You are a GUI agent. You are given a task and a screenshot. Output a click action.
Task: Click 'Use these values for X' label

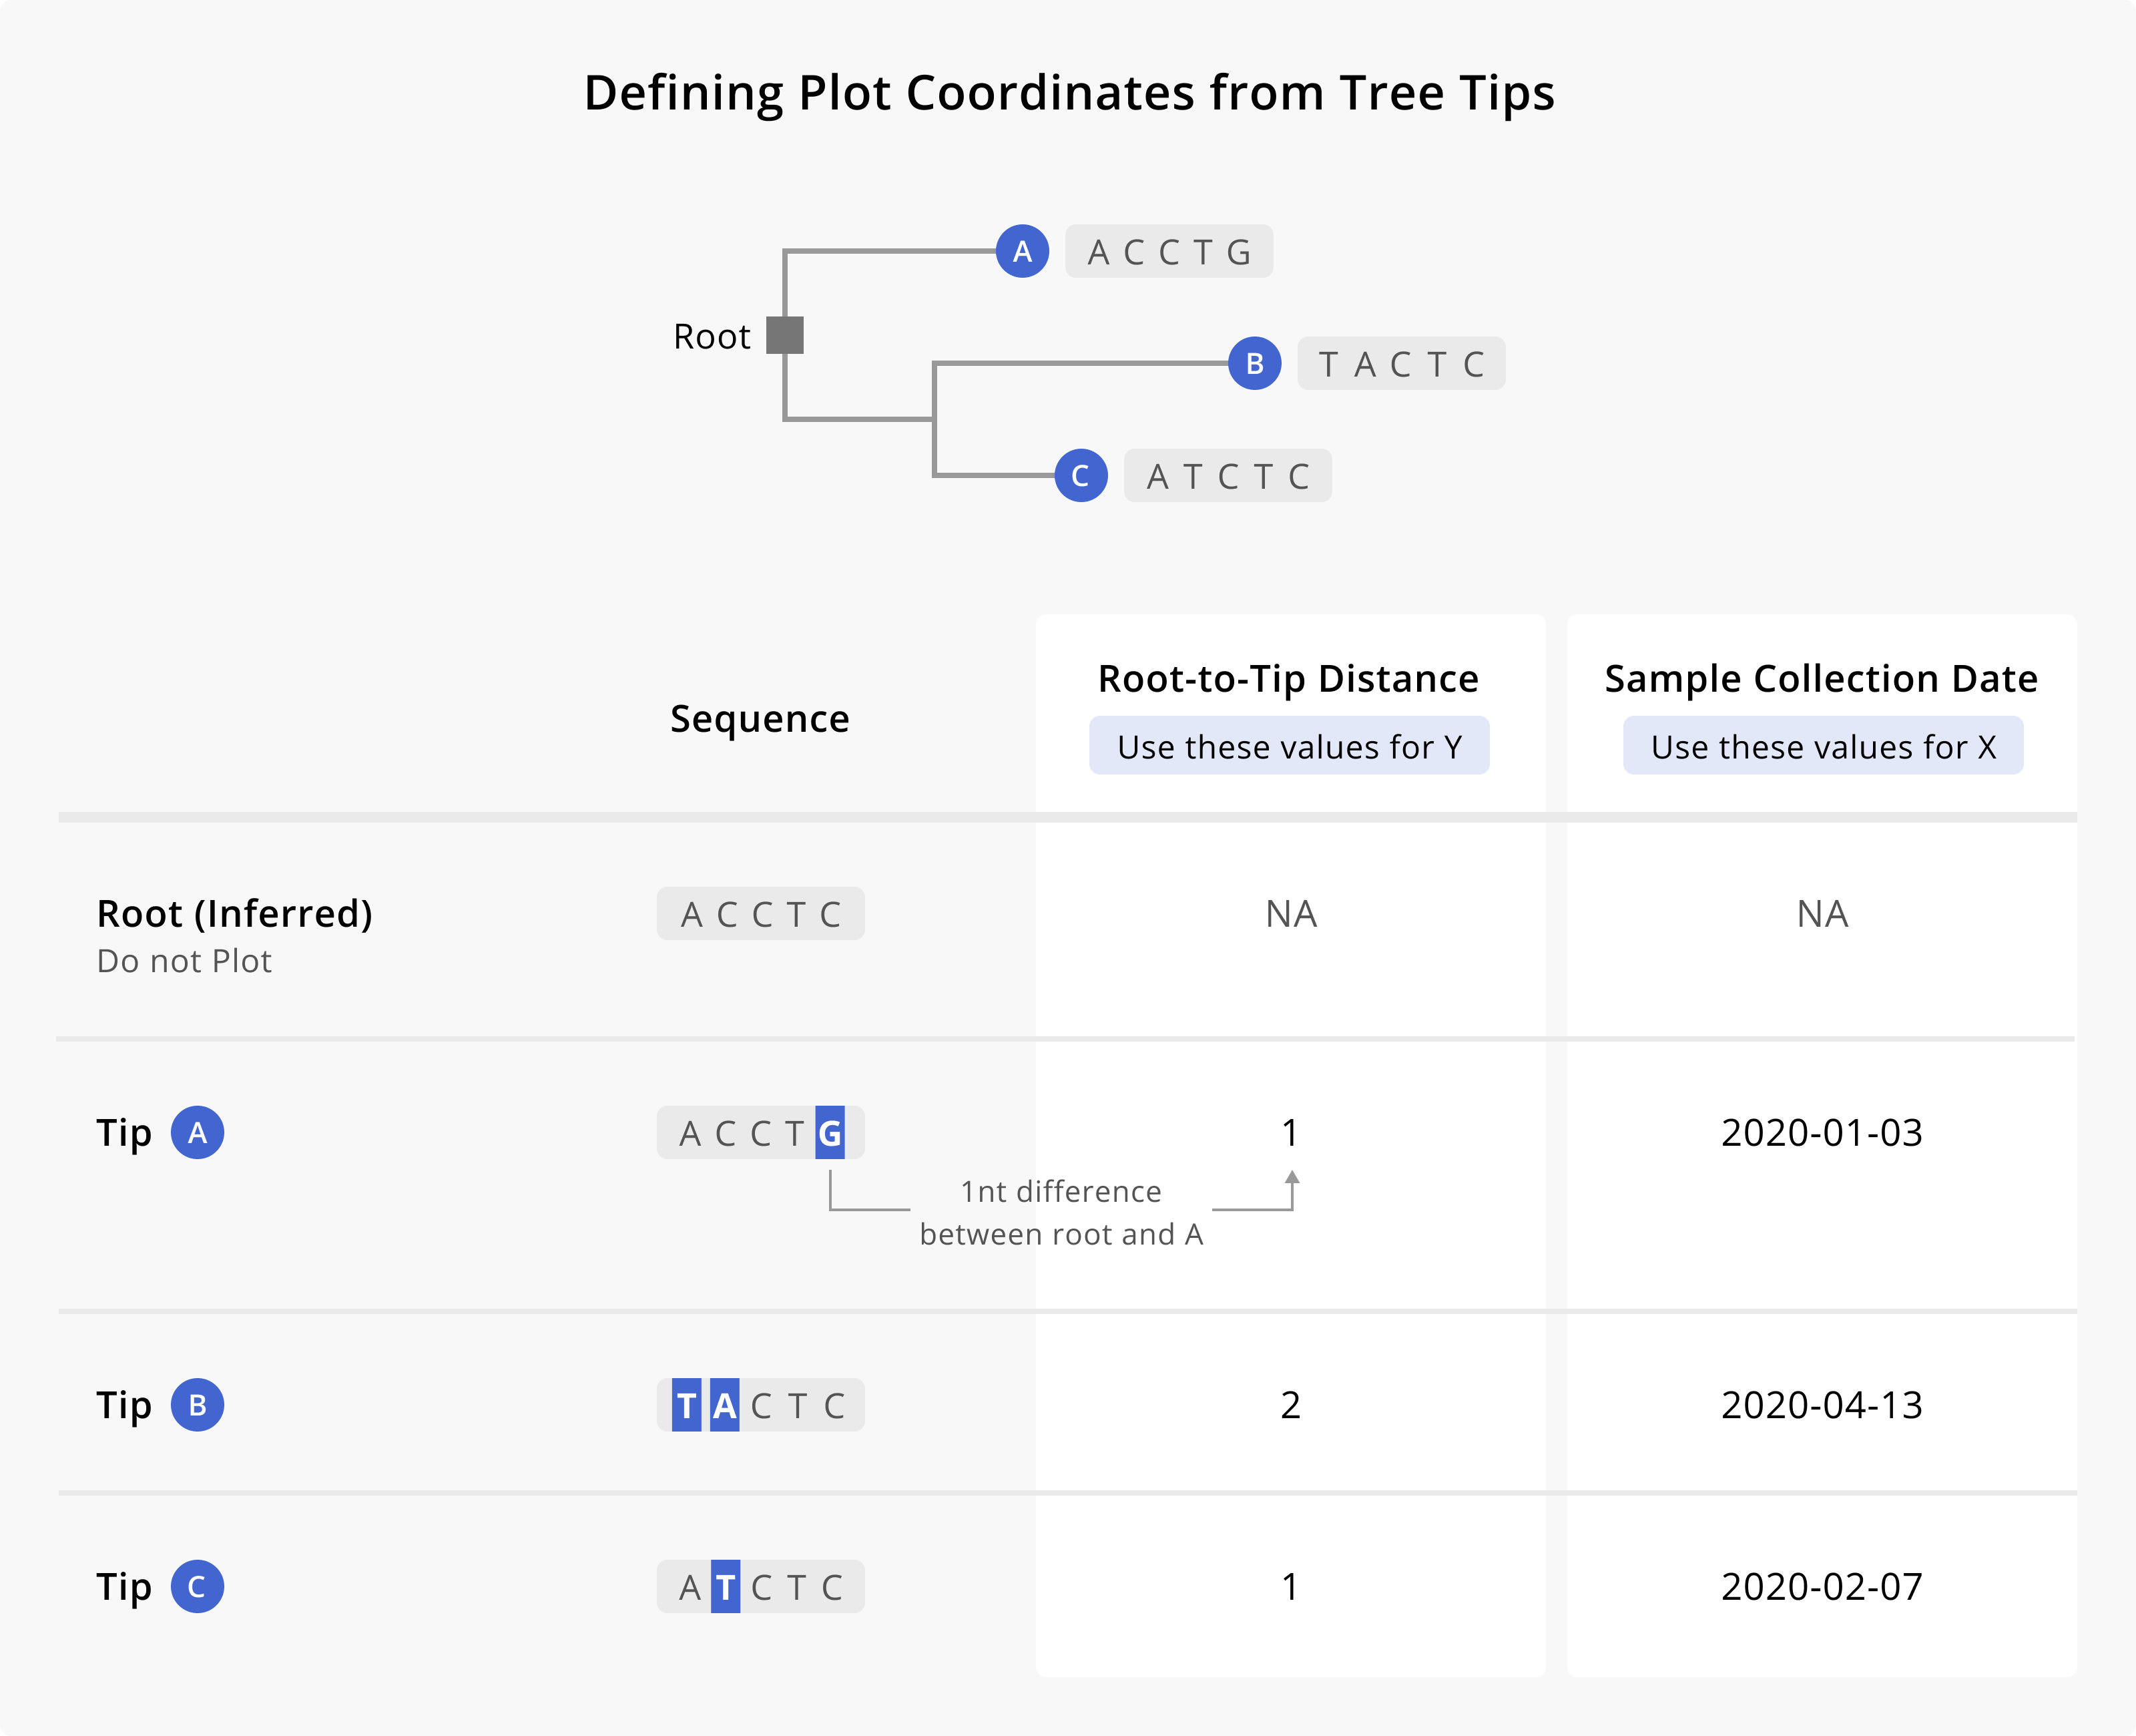pyautogui.click(x=1822, y=746)
